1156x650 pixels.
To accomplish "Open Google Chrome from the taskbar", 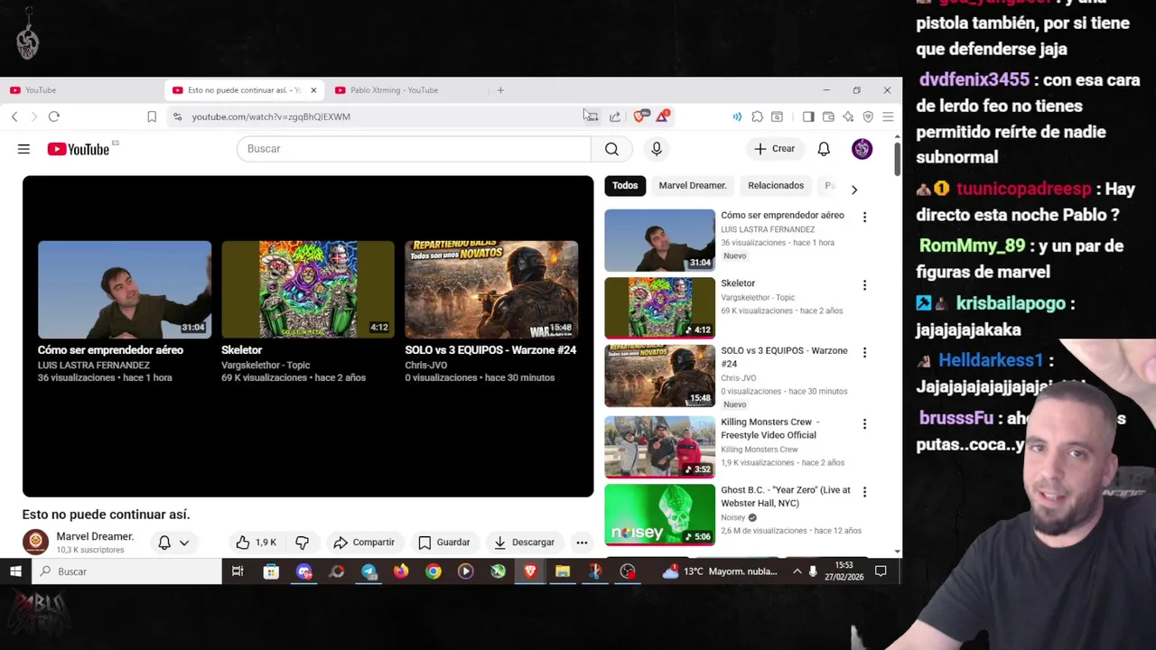I will (433, 571).
